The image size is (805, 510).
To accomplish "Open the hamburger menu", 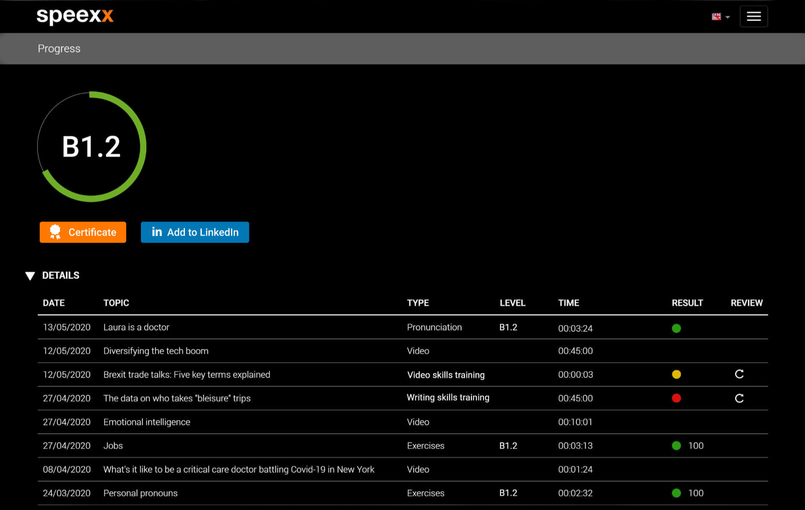I will tap(754, 16).
